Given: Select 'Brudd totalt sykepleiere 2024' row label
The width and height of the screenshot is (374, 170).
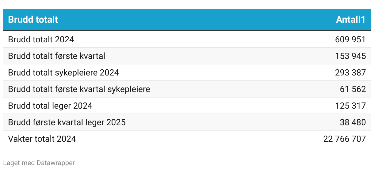Looking at the screenshot, I should pyautogui.click(x=63, y=73).
